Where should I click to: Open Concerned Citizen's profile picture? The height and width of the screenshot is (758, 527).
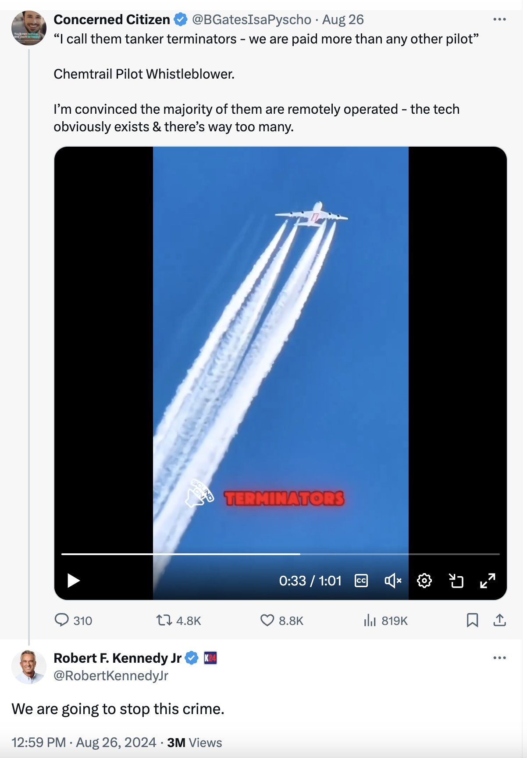28,28
